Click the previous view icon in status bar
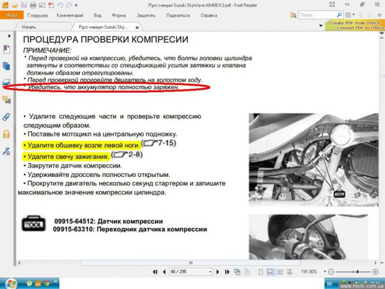Image resolution: width=385 pixels, height=289 pixels. coord(237,272)
